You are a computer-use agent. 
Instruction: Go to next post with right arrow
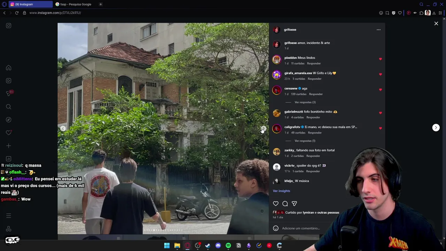(x=436, y=128)
